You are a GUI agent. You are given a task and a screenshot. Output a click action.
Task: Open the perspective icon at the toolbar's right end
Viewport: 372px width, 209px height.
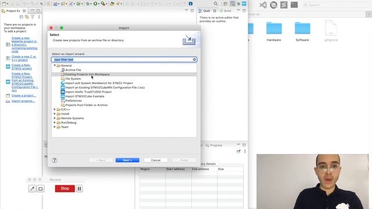pos(244,4)
